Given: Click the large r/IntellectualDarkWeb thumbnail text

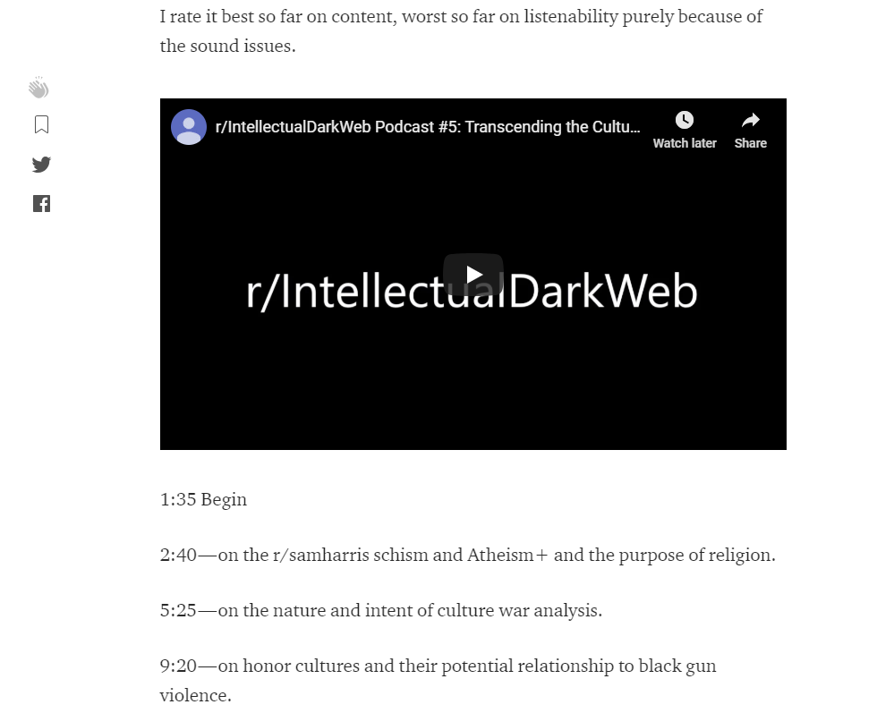Looking at the screenshot, I should 473,292.
